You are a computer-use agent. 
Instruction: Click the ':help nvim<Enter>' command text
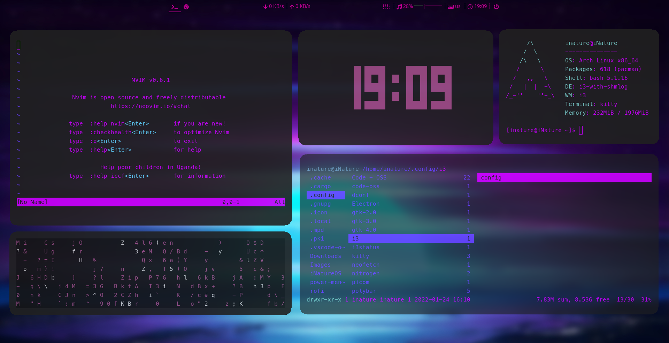pos(120,124)
